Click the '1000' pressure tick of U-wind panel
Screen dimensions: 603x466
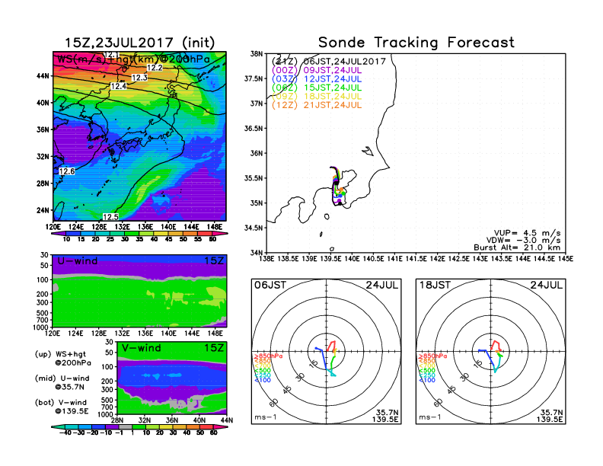pyautogui.click(x=41, y=327)
